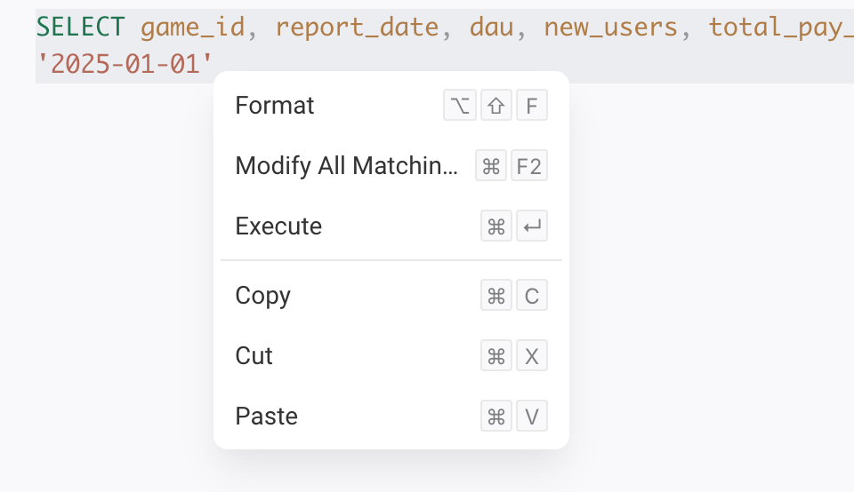Run Execute in the context menu
The width and height of the screenshot is (854, 492).
point(391,226)
